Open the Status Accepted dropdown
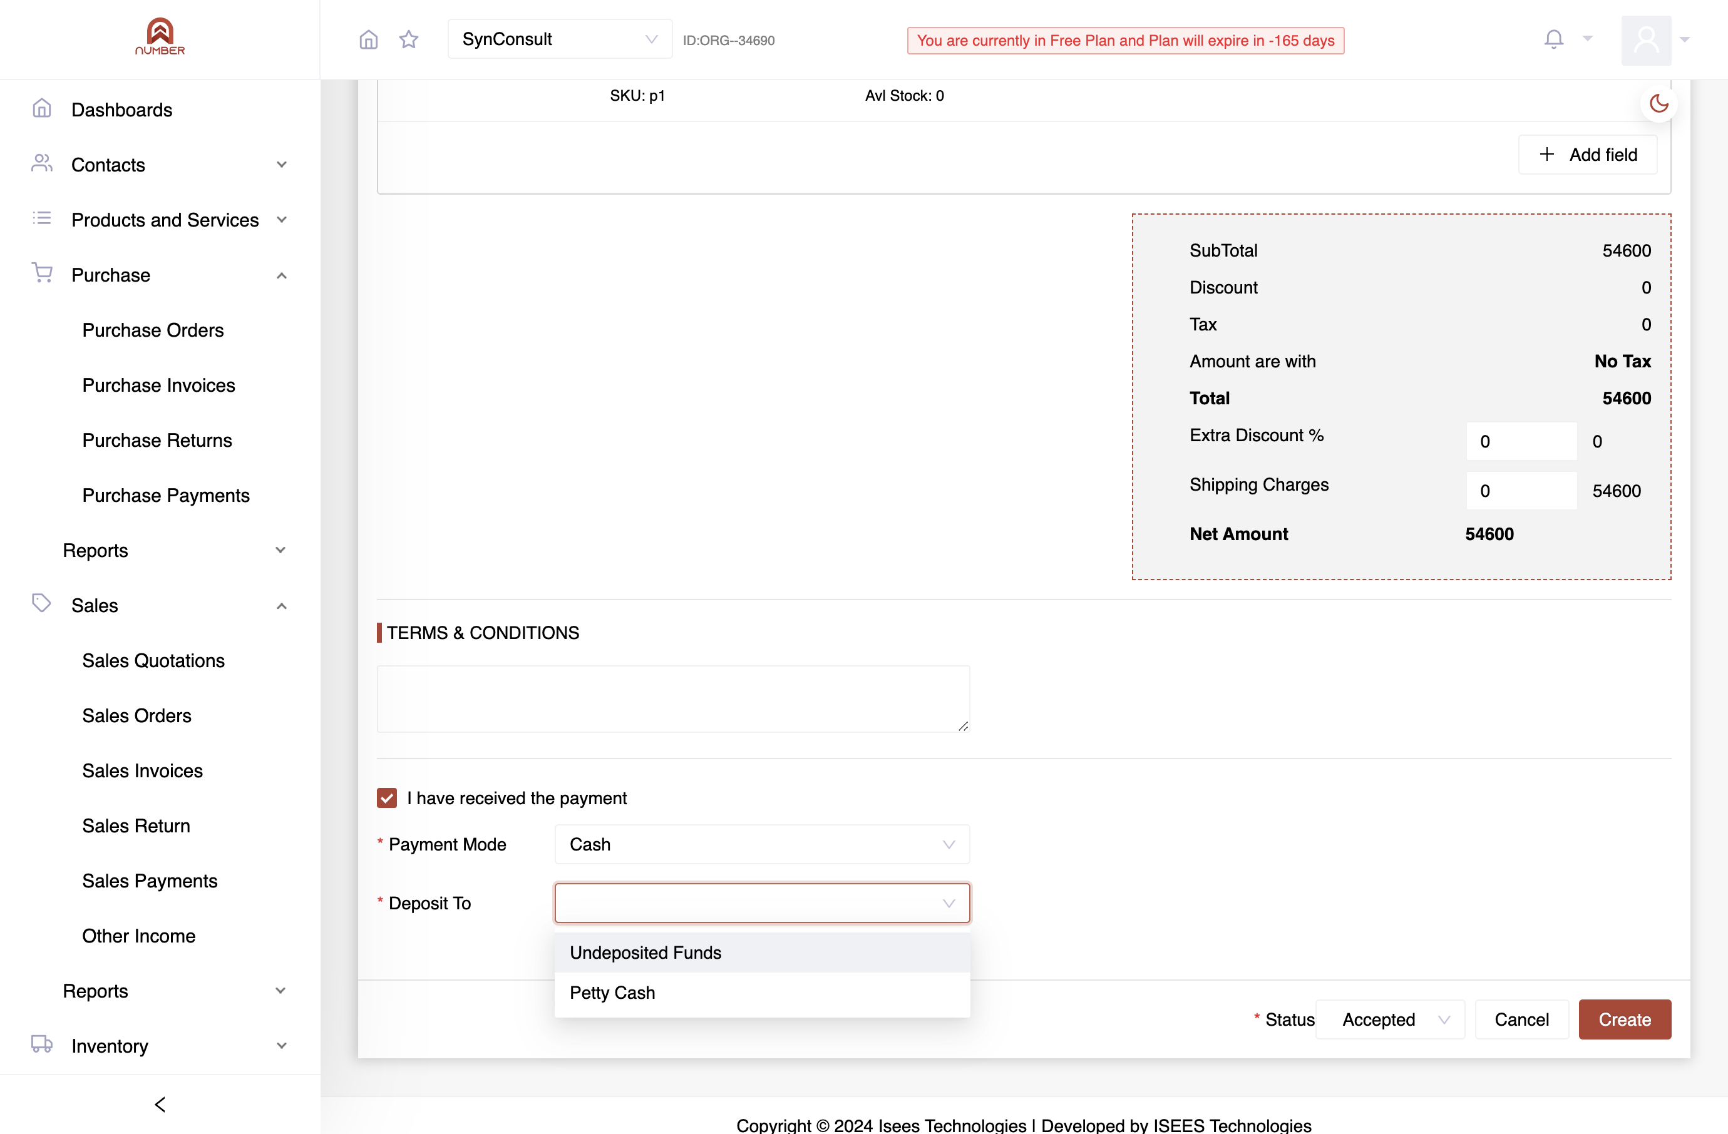1728x1134 pixels. 1390,1019
